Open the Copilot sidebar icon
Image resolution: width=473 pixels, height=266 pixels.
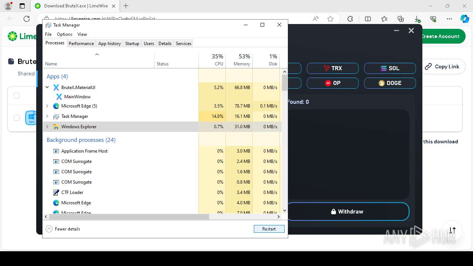tap(465, 19)
